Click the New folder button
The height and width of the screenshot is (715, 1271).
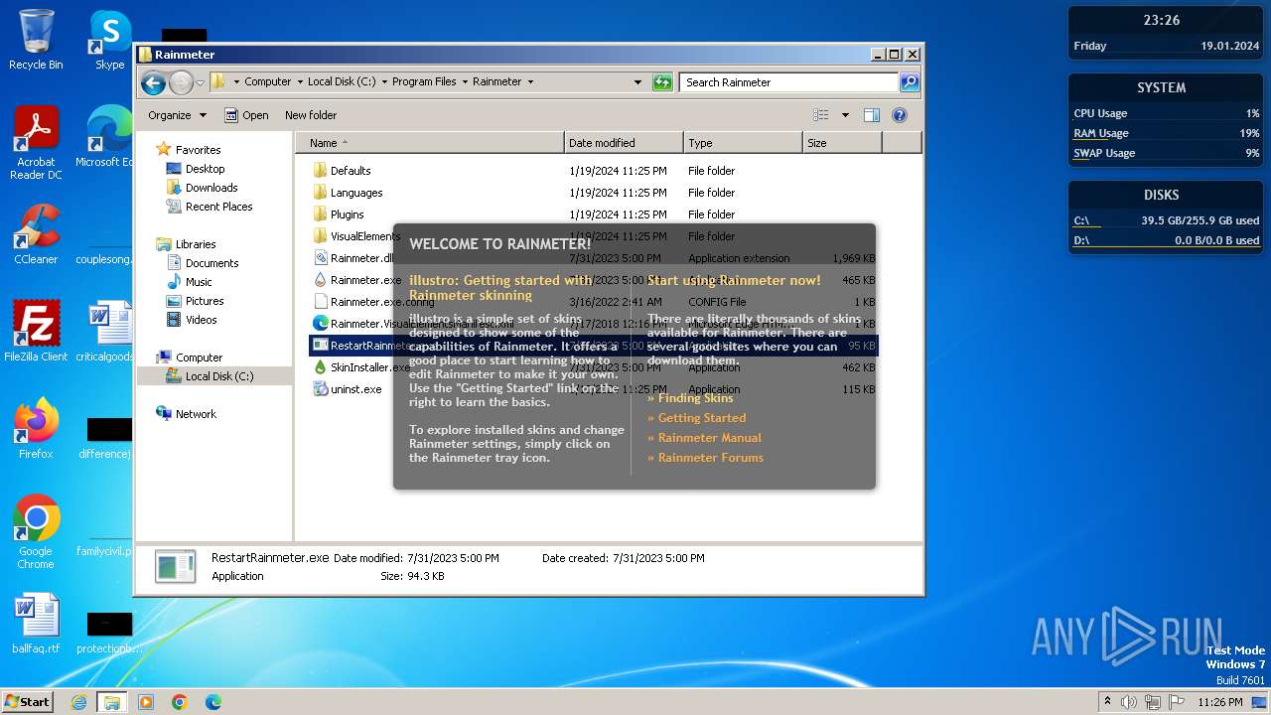311,115
